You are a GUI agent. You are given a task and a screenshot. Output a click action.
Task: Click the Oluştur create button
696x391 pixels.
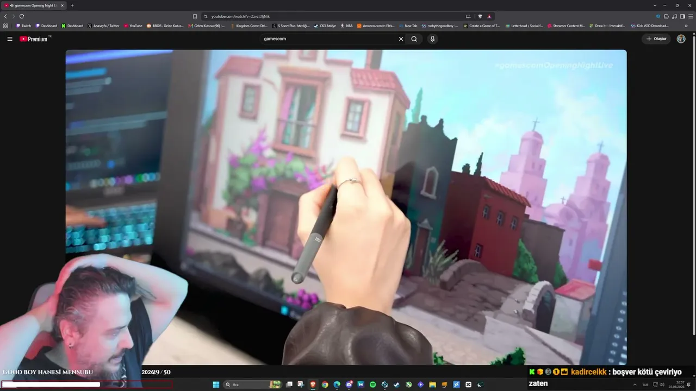pyautogui.click(x=656, y=39)
